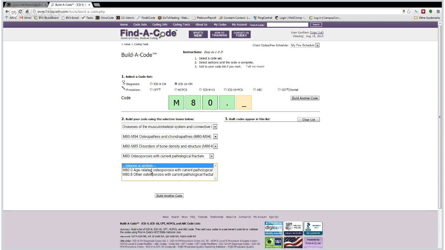
Task: Click the Sign Out link near username
Action: coord(317,33)
